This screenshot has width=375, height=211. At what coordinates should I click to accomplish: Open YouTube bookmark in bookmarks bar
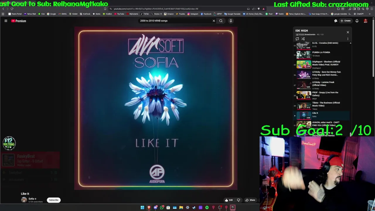tap(119, 14)
